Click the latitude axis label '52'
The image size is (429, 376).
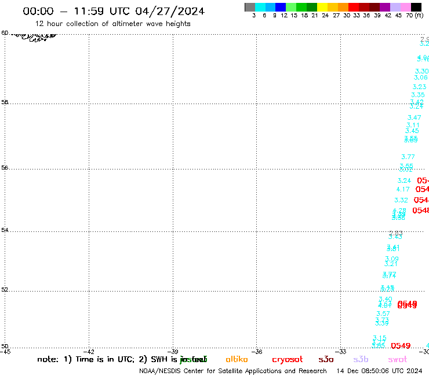tap(5, 289)
